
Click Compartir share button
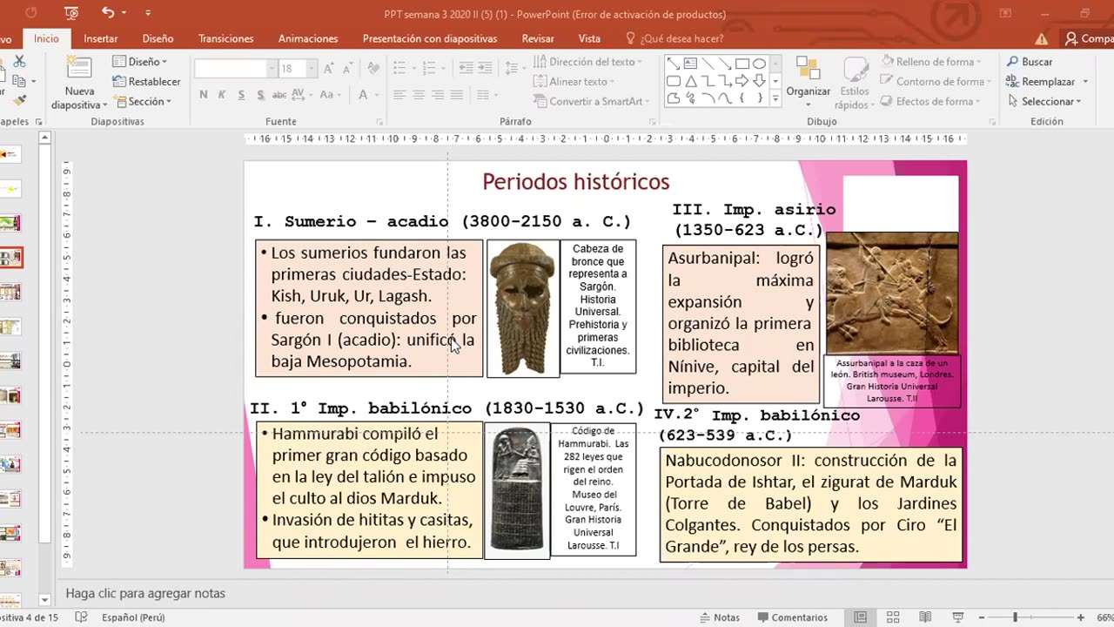point(1088,38)
